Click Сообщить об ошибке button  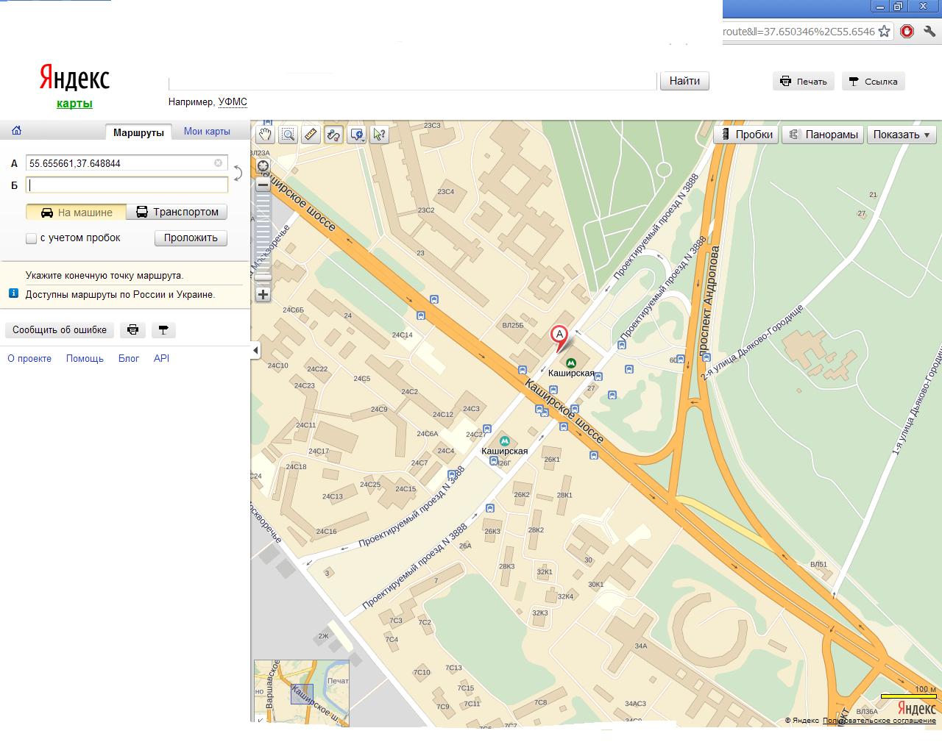point(60,330)
